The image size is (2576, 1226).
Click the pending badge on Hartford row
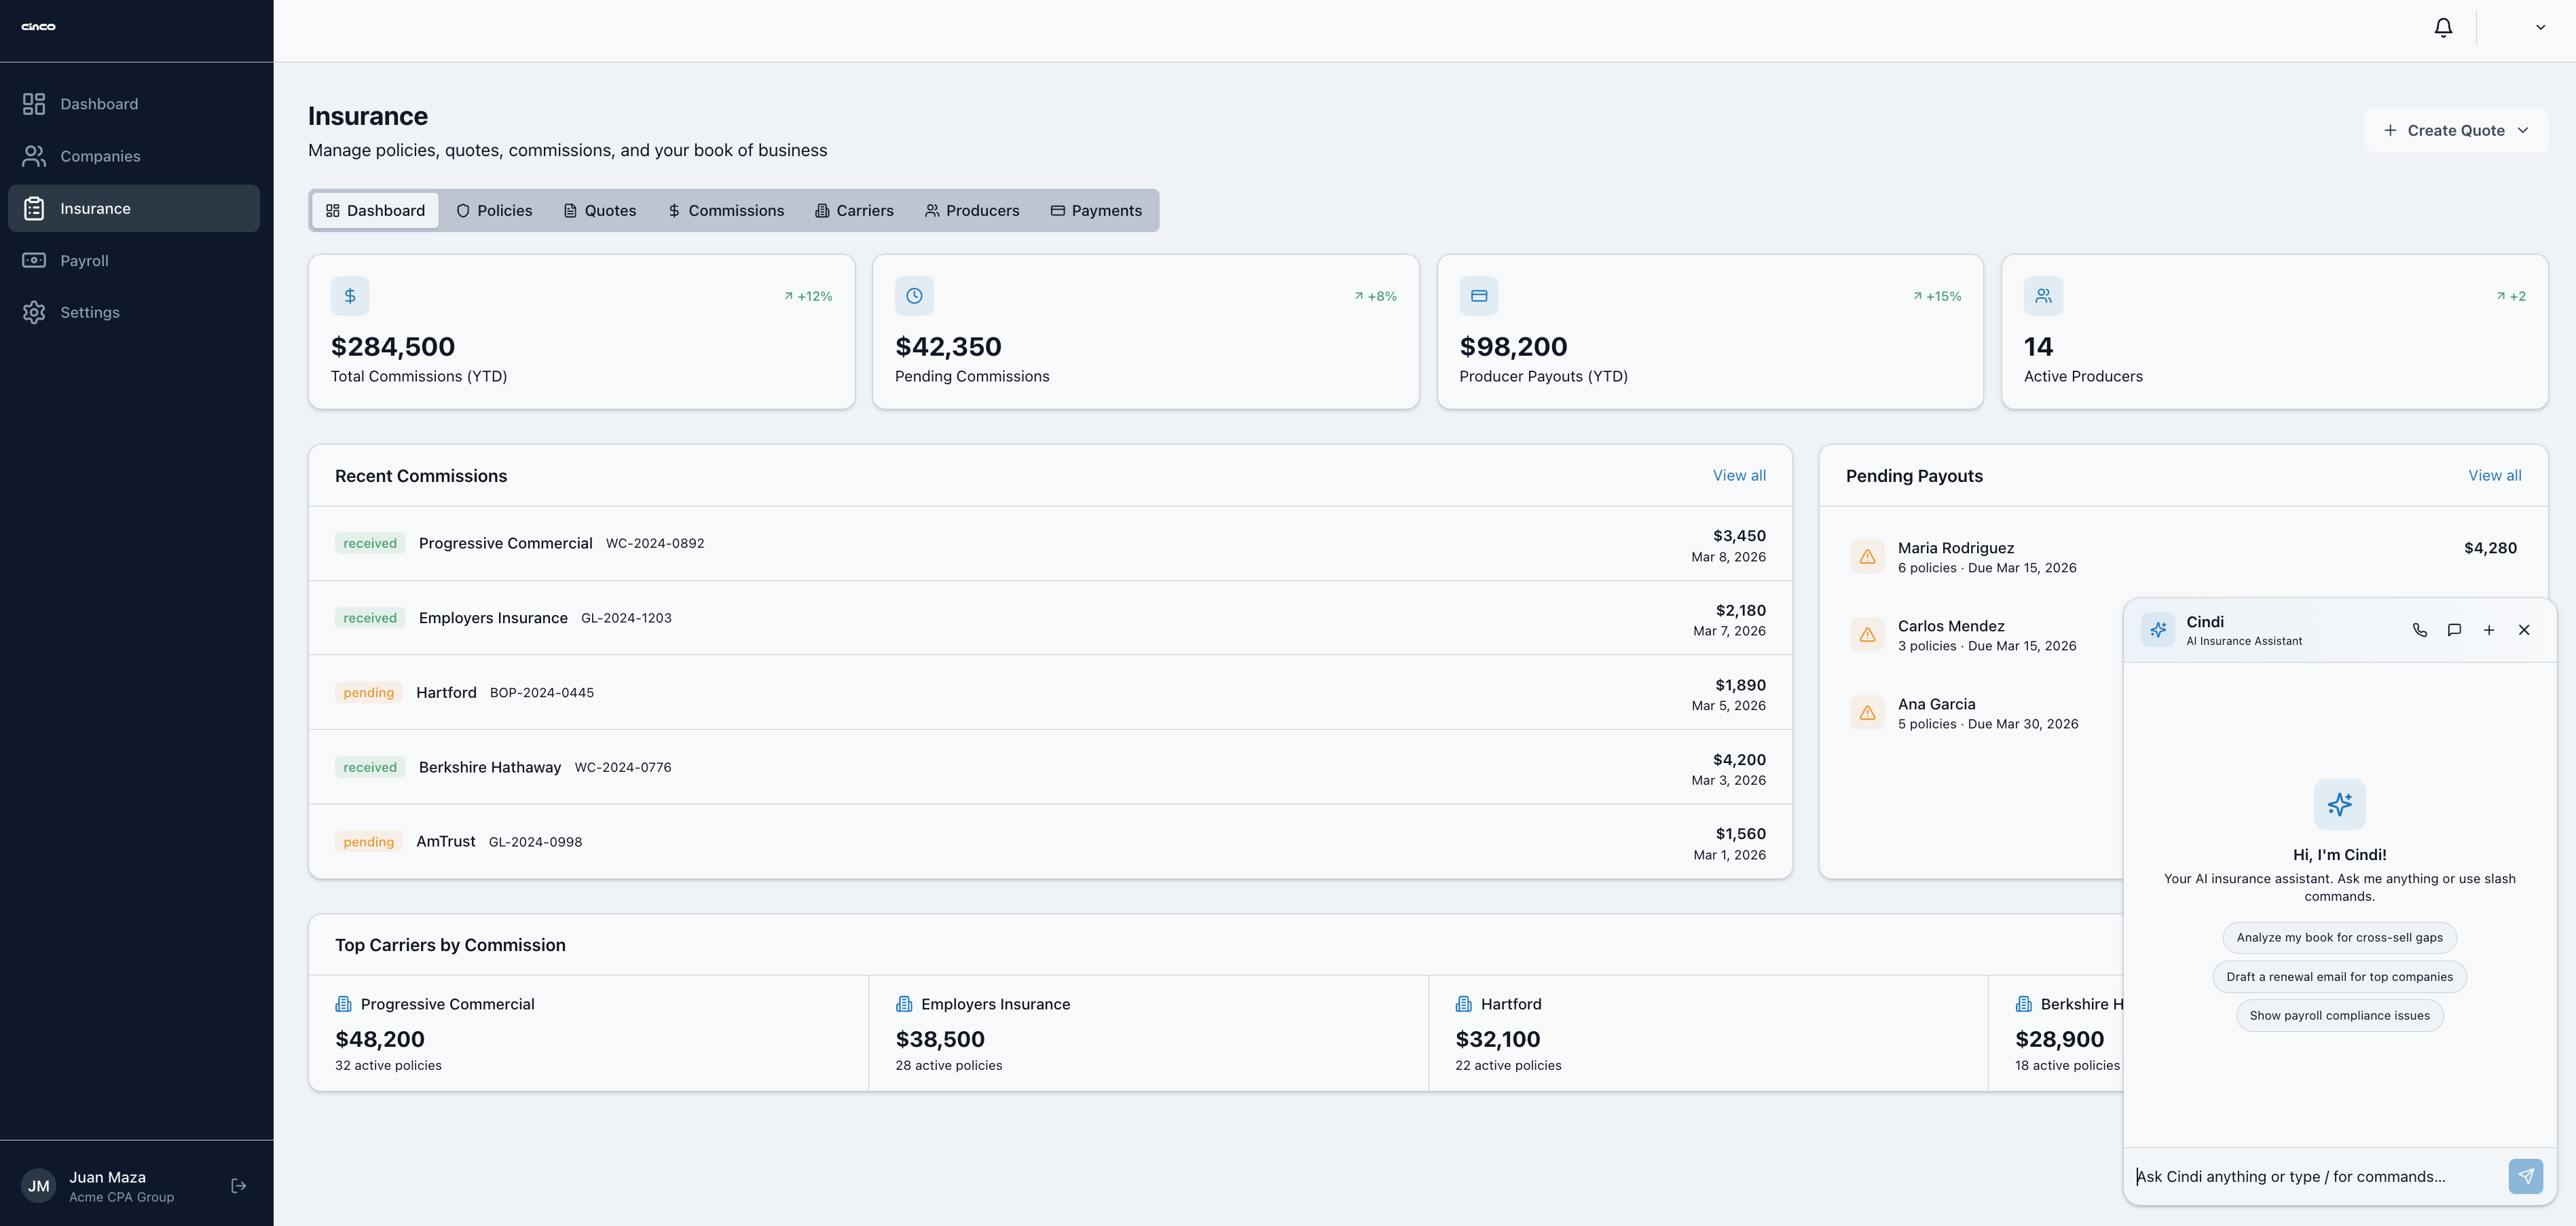(x=369, y=693)
